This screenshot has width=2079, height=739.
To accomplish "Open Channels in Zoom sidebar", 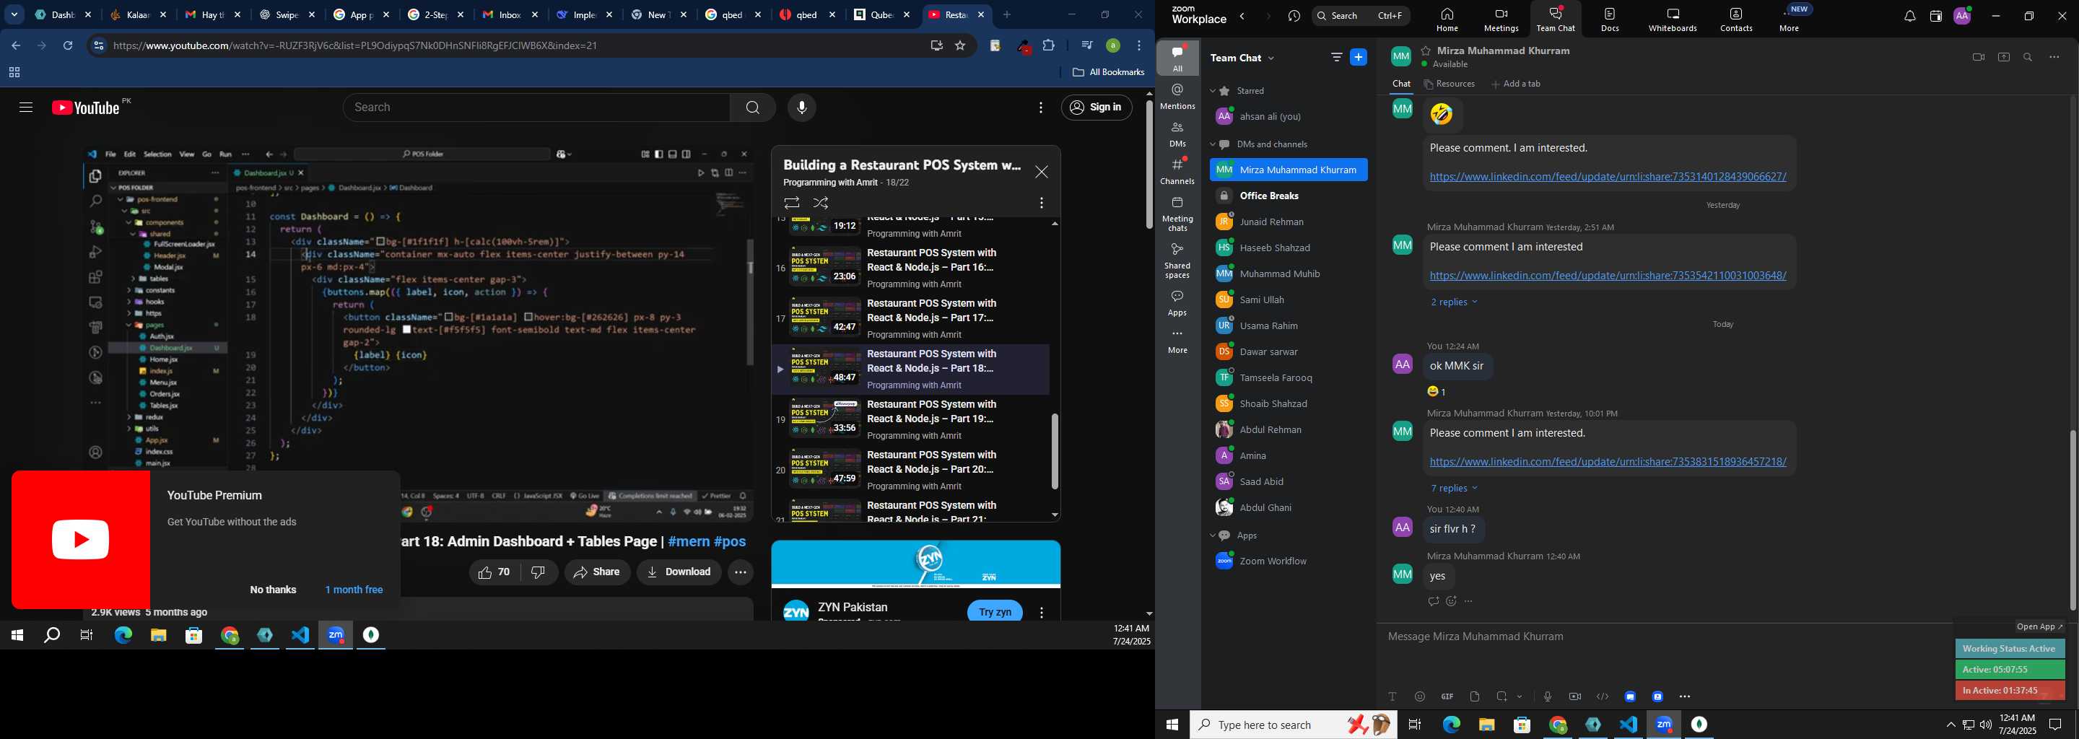I will (x=1177, y=172).
